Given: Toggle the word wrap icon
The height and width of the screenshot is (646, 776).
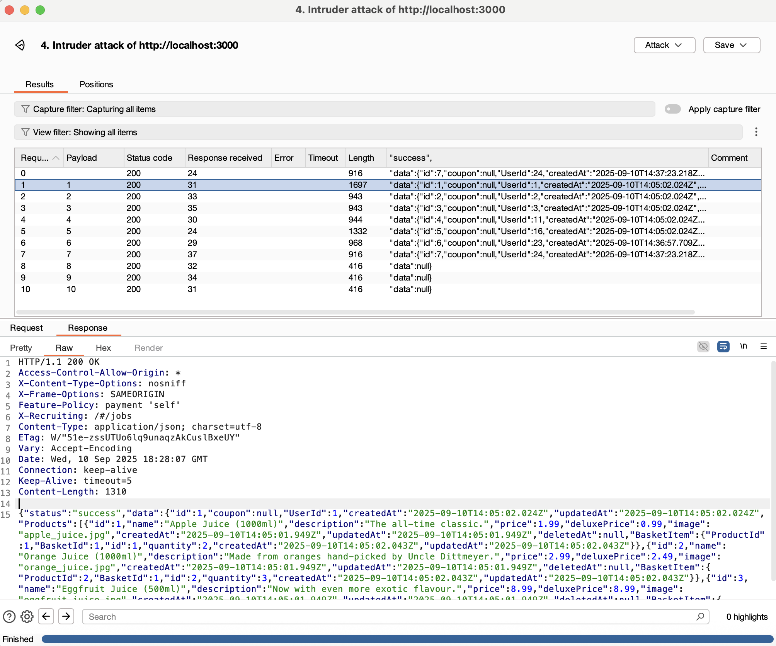Looking at the screenshot, I should 723,347.
